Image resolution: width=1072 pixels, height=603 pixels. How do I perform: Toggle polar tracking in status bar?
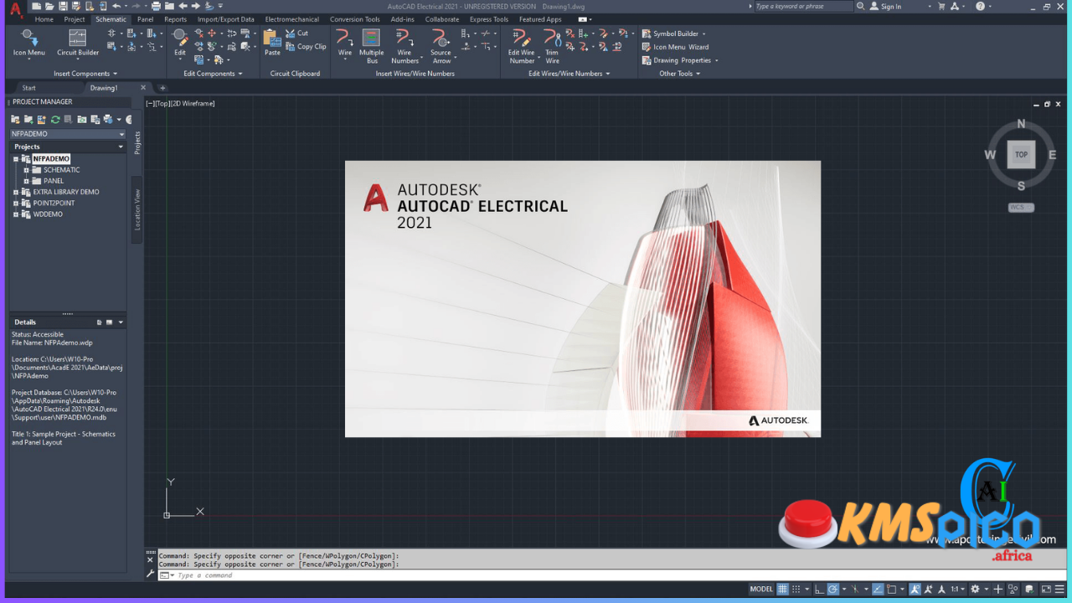click(833, 589)
